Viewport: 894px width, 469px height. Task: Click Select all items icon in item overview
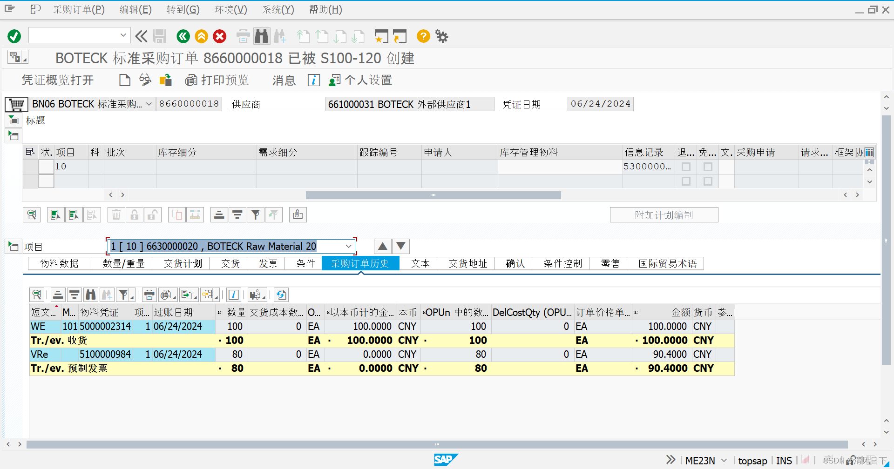click(55, 214)
